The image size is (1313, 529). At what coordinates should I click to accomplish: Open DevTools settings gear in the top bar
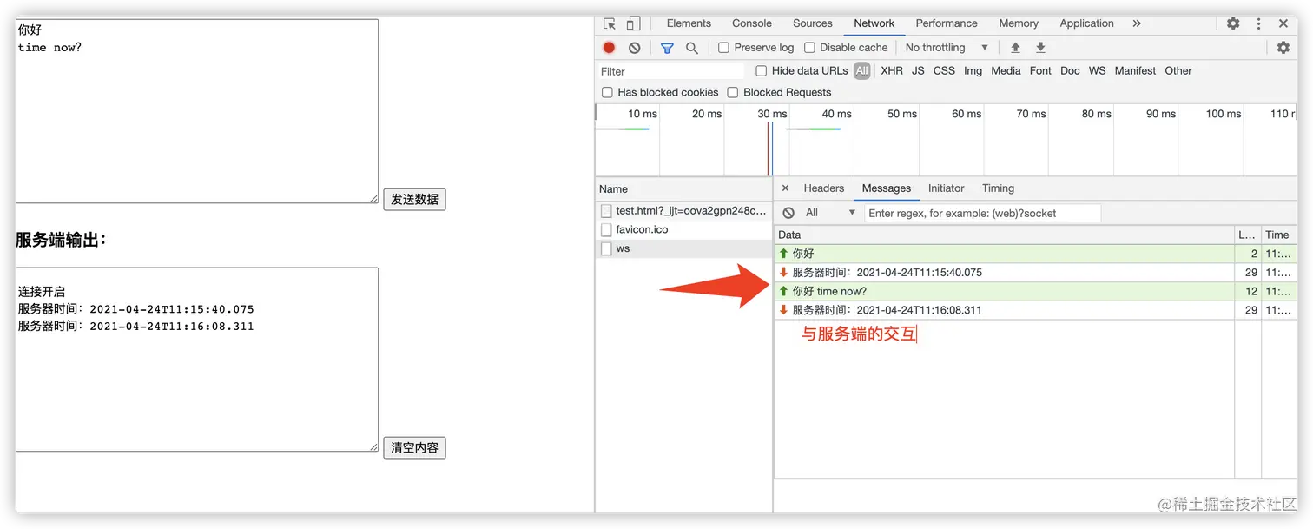[1233, 23]
